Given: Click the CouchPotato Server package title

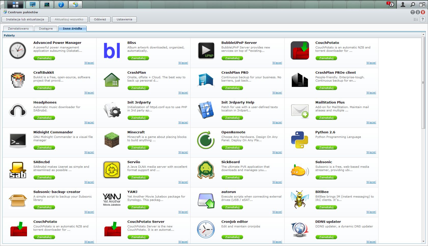Looking at the screenshot, I should click(x=146, y=222).
